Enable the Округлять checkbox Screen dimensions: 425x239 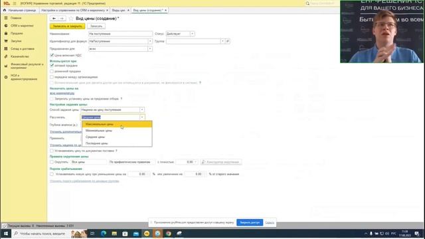[x=52, y=162]
